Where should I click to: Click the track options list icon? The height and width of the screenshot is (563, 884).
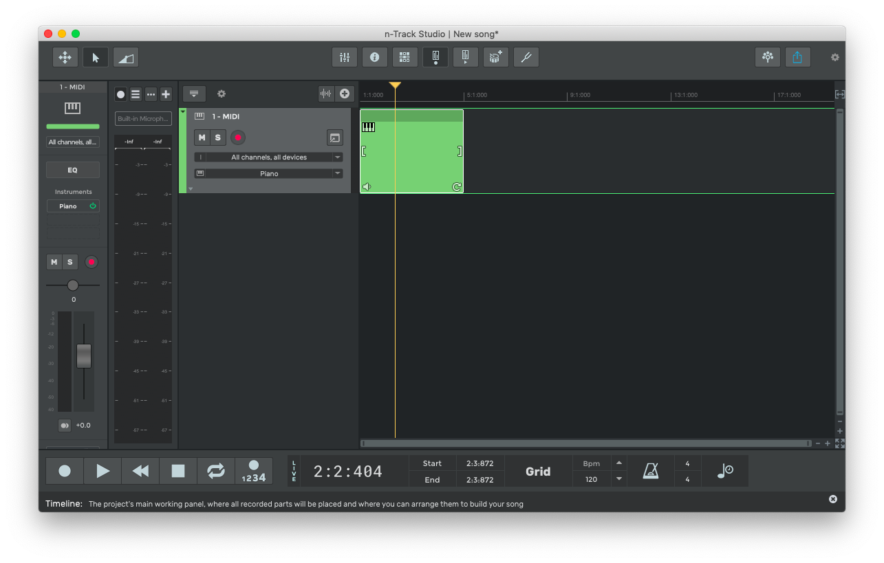pos(194,94)
